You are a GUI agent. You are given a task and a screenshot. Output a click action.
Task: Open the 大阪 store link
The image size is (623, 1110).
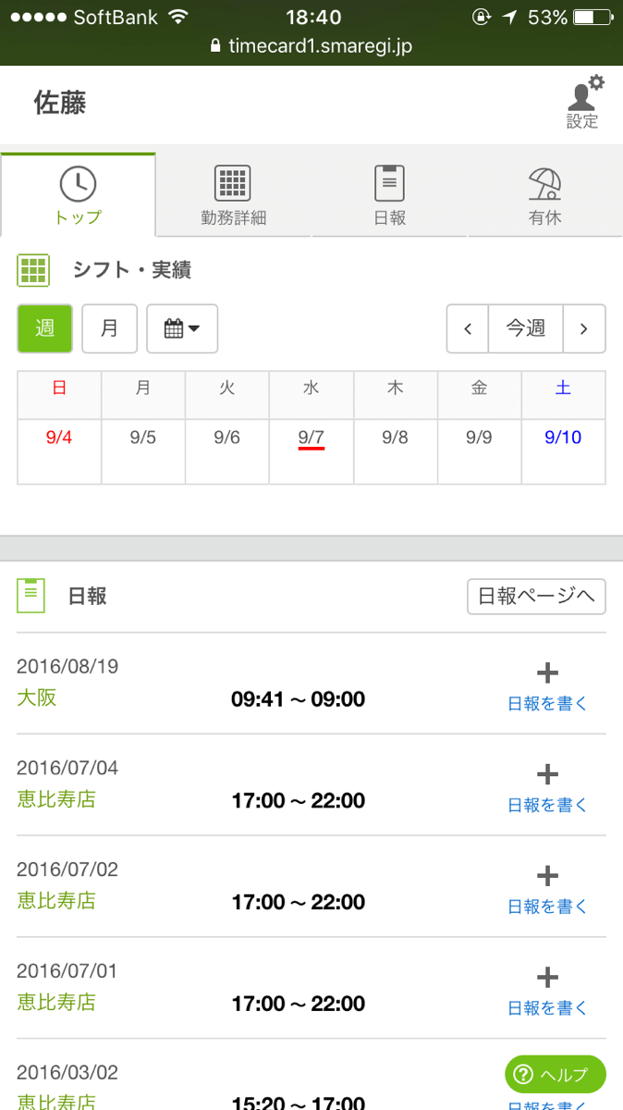pos(37,697)
